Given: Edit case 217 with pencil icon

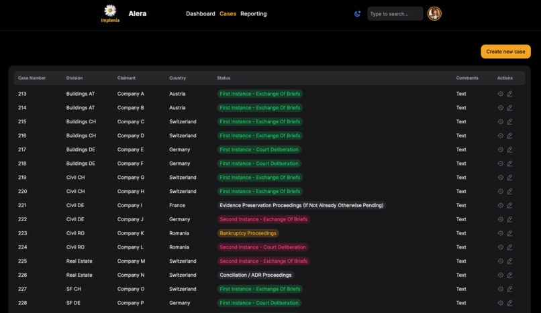Looking at the screenshot, I should click(509, 149).
